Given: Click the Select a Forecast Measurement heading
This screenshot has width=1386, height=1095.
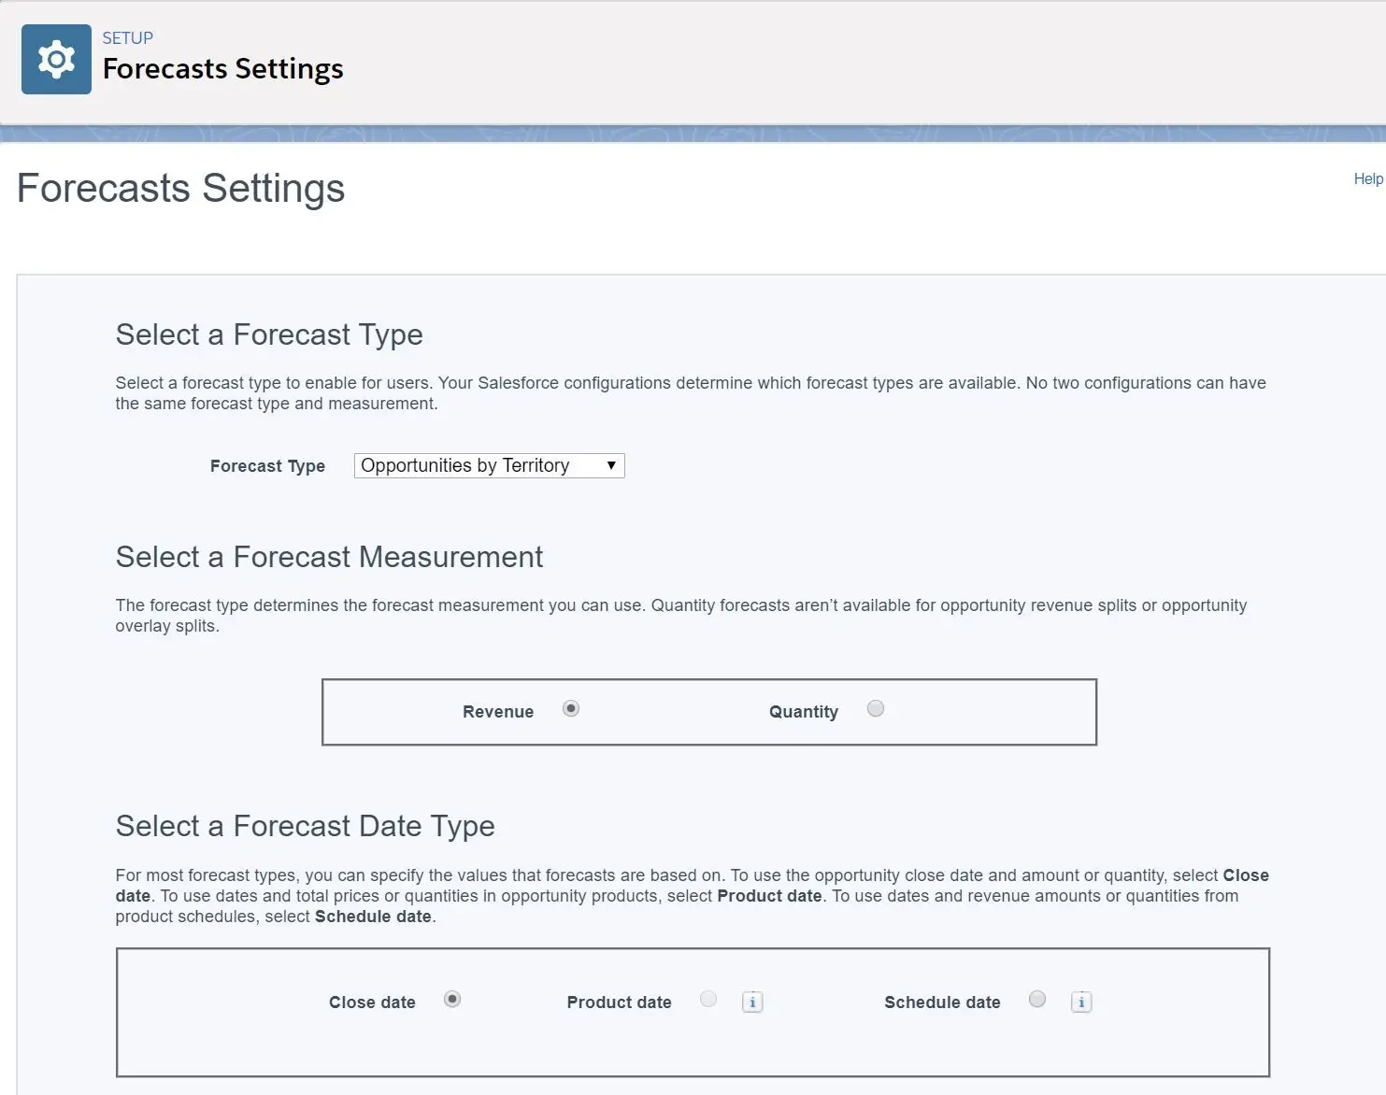Looking at the screenshot, I should pyautogui.click(x=329, y=557).
